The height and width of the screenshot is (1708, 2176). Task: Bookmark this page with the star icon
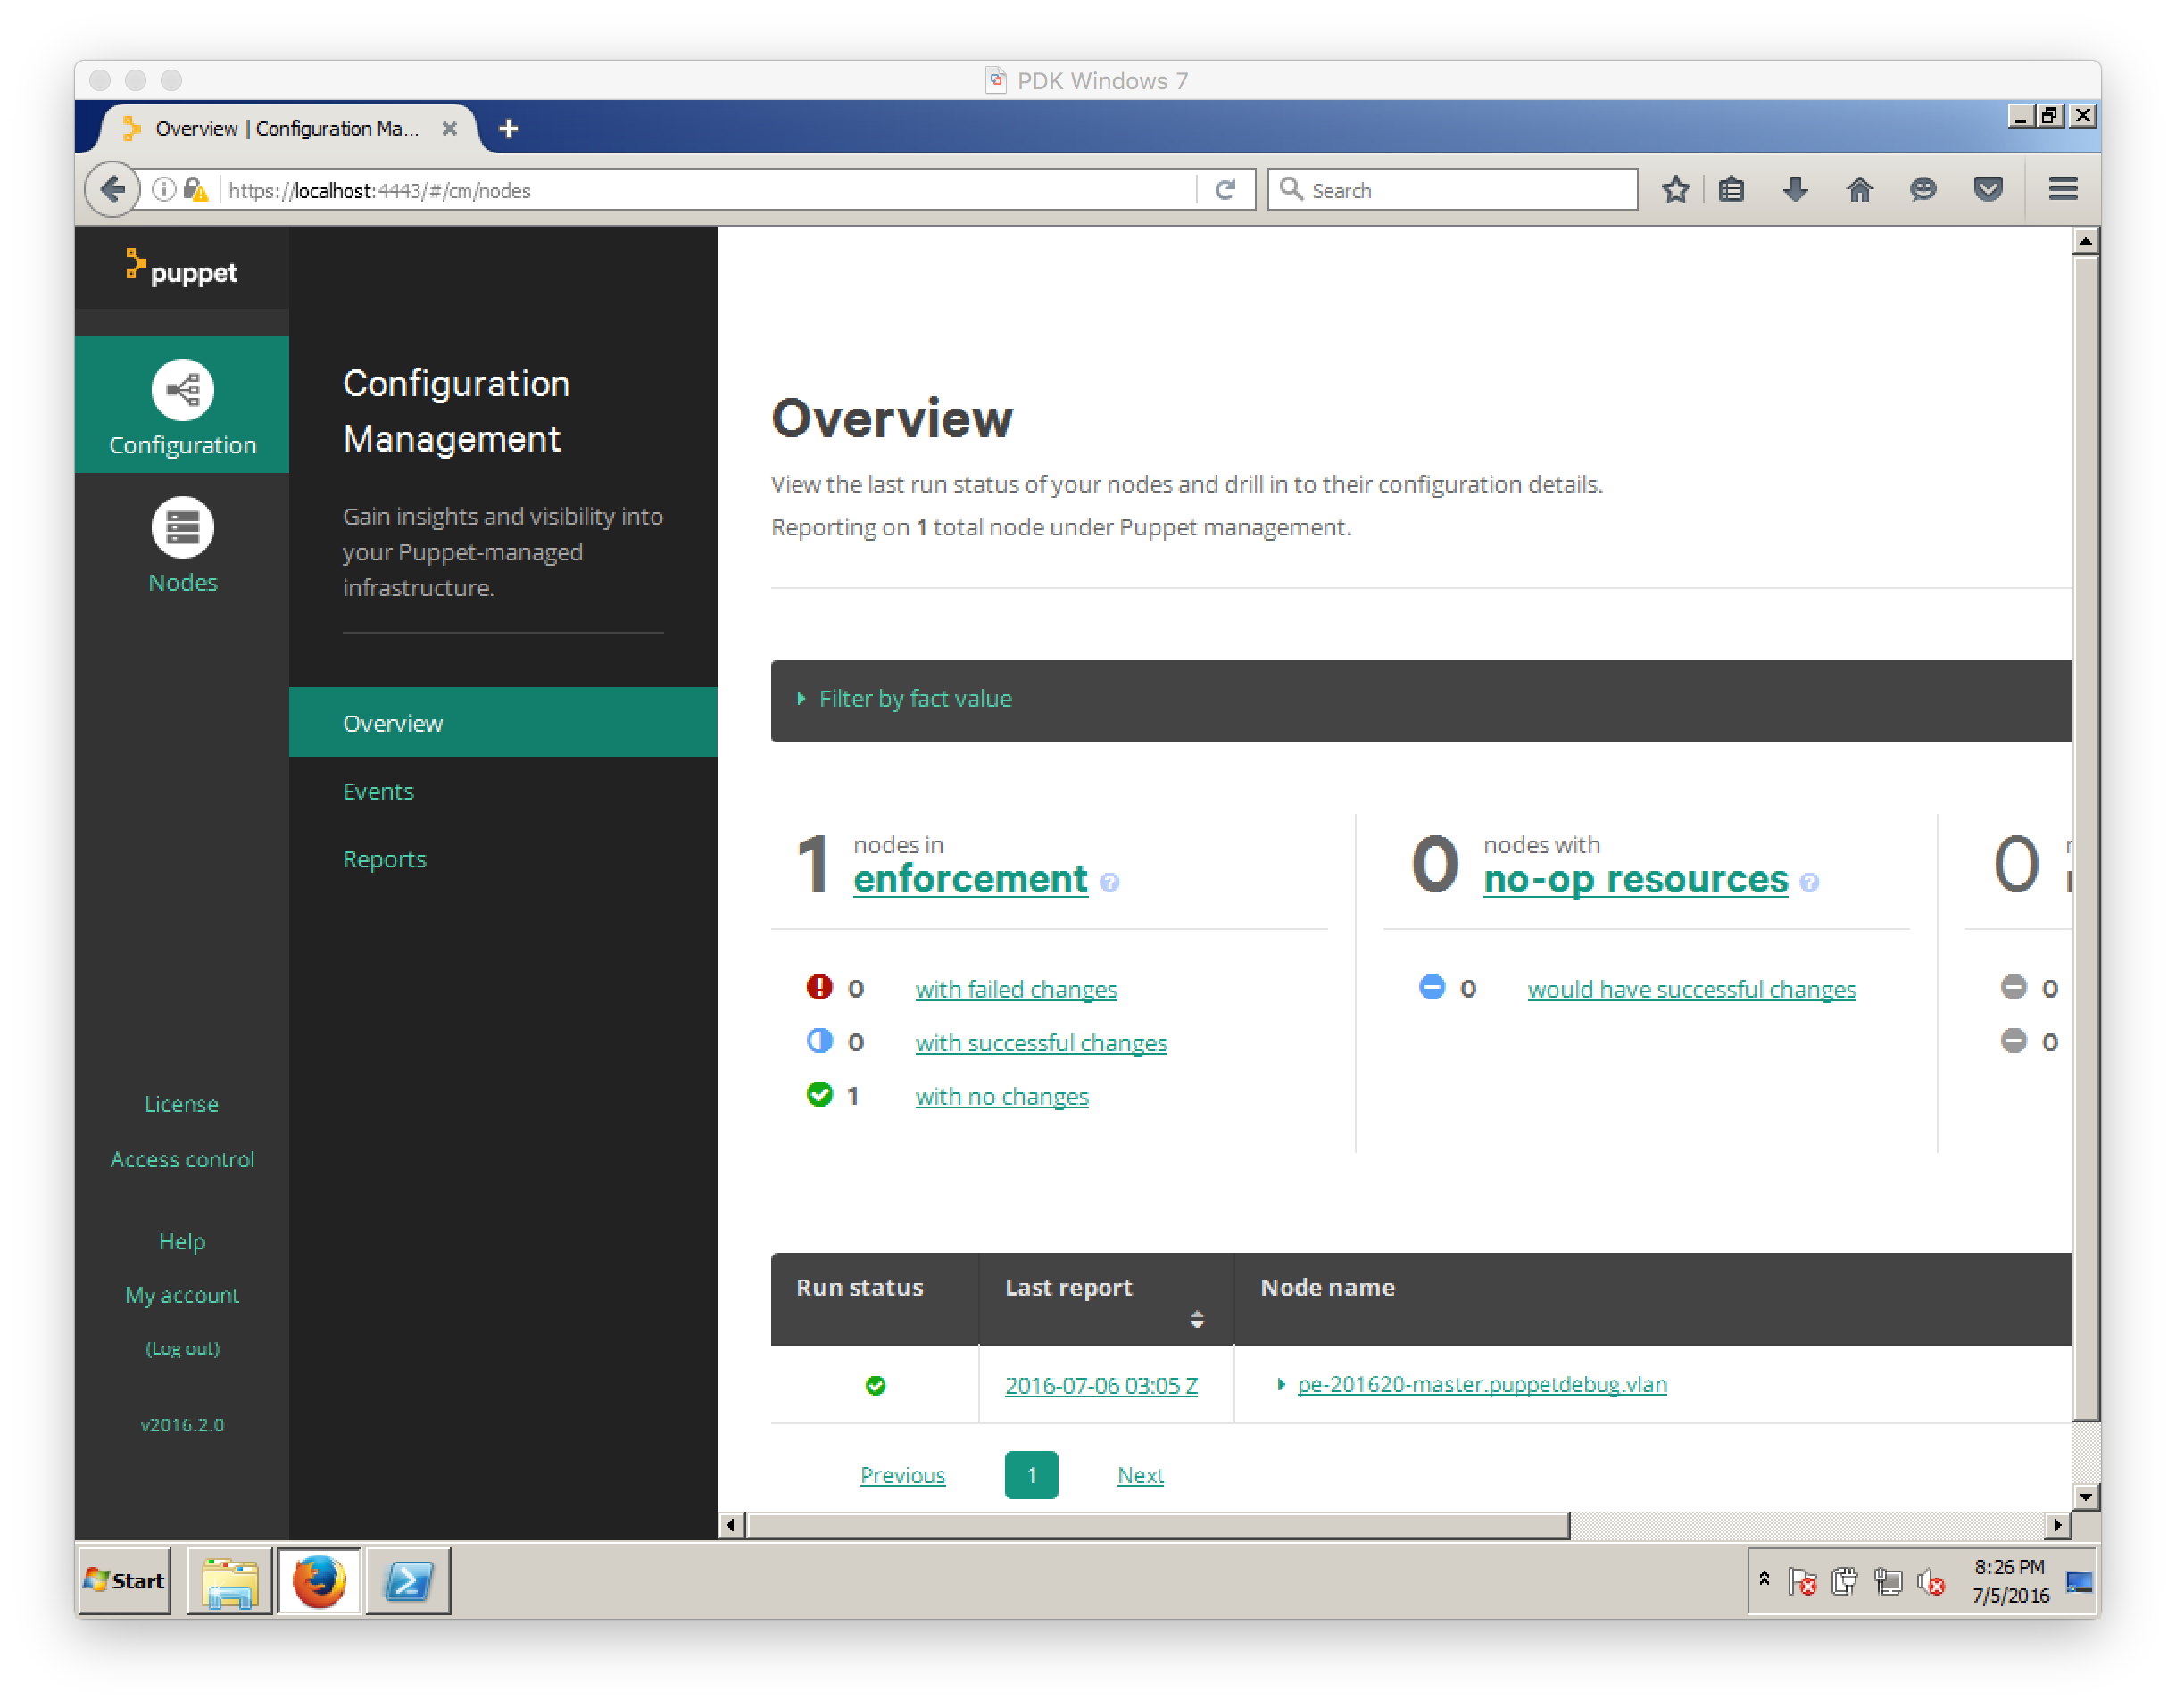[x=1675, y=189]
